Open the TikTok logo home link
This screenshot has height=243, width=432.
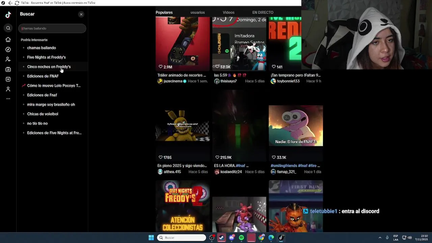tap(8, 15)
